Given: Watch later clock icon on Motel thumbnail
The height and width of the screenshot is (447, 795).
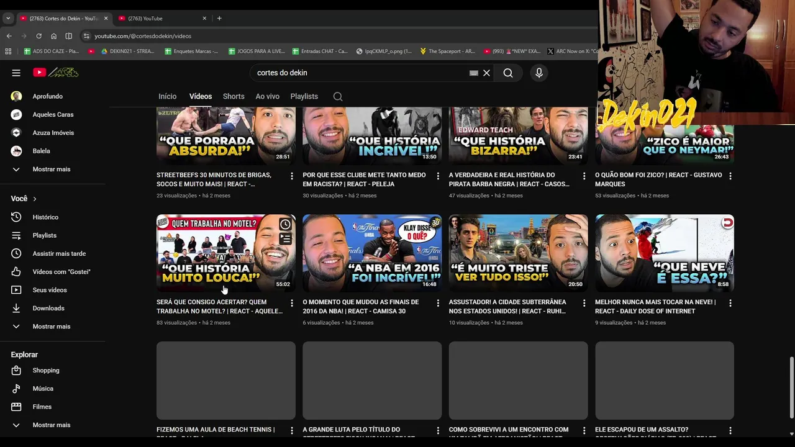Looking at the screenshot, I should pos(285,225).
